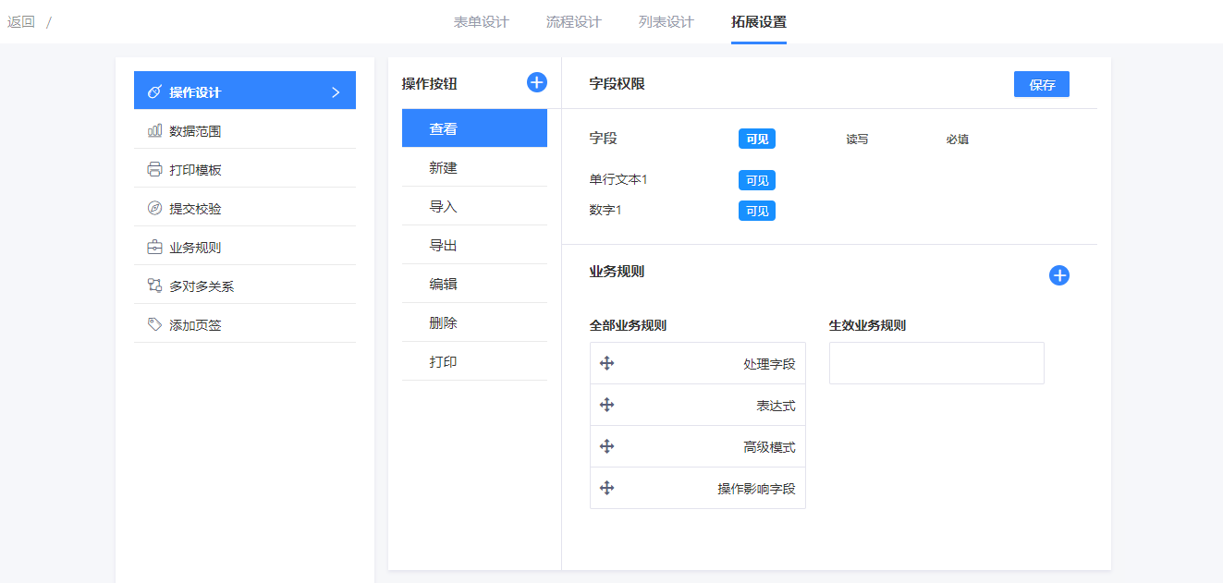Select the 读写 column header
Screen dimensions: 1223x583
pyautogui.click(x=857, y=140)
